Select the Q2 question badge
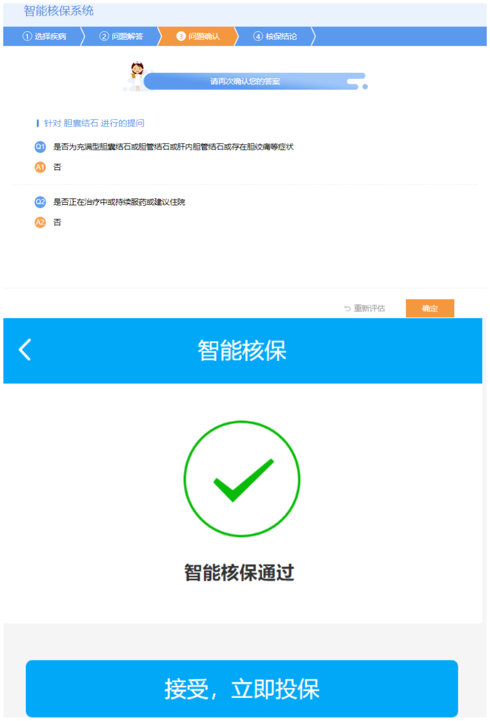 pyautogui.click(x=40, y=202)
